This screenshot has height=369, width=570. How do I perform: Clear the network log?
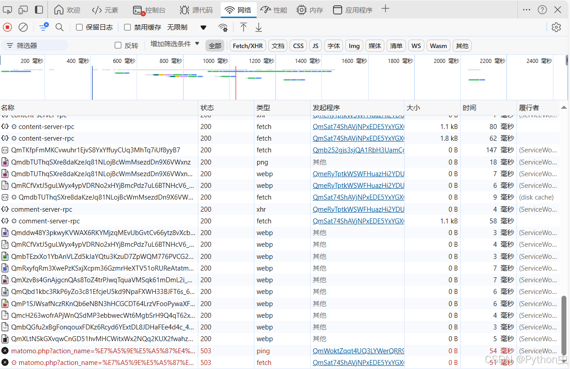pos(23,27)
